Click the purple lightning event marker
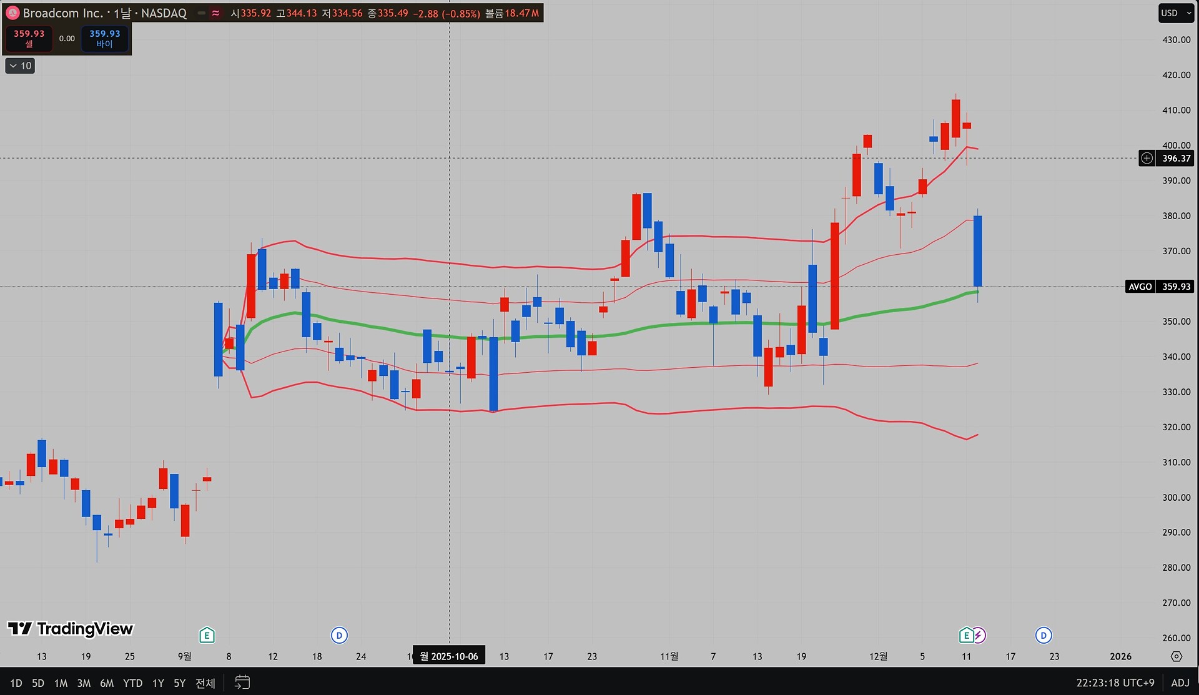Image resolution: width=1199 pixels, height=695 pixels. [x=979, y=636]
